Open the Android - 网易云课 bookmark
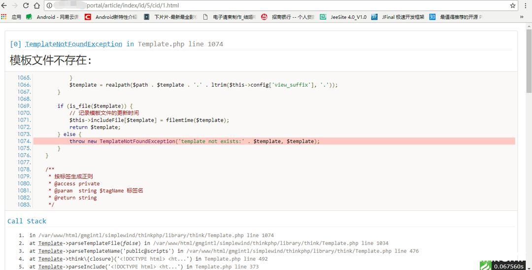Viewport: 532px width, 270px height. click(53, 17)
